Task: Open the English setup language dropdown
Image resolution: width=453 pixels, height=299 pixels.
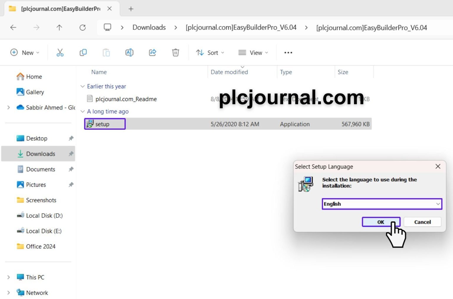Action: 438,204
